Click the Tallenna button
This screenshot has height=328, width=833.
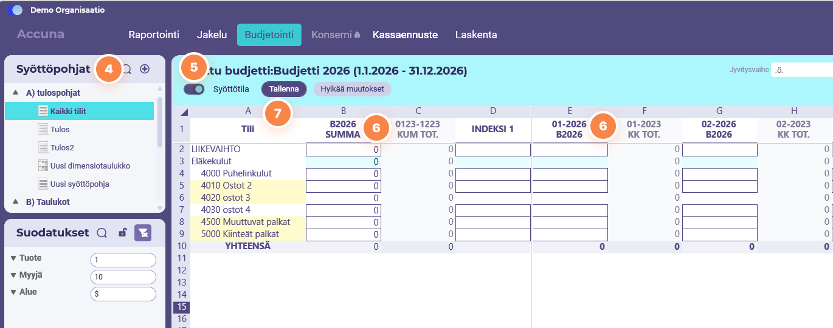click(x=284, y=89)
